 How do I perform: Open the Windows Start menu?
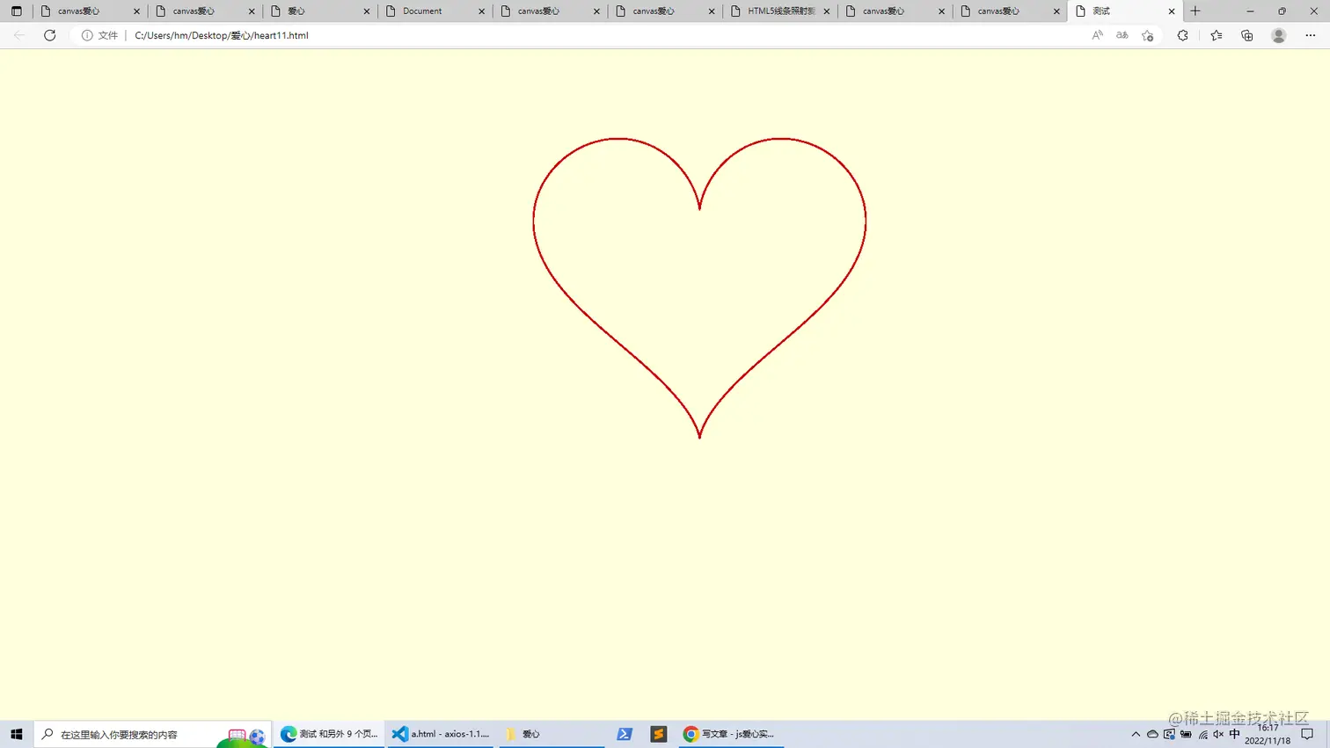tap(16, 734)
